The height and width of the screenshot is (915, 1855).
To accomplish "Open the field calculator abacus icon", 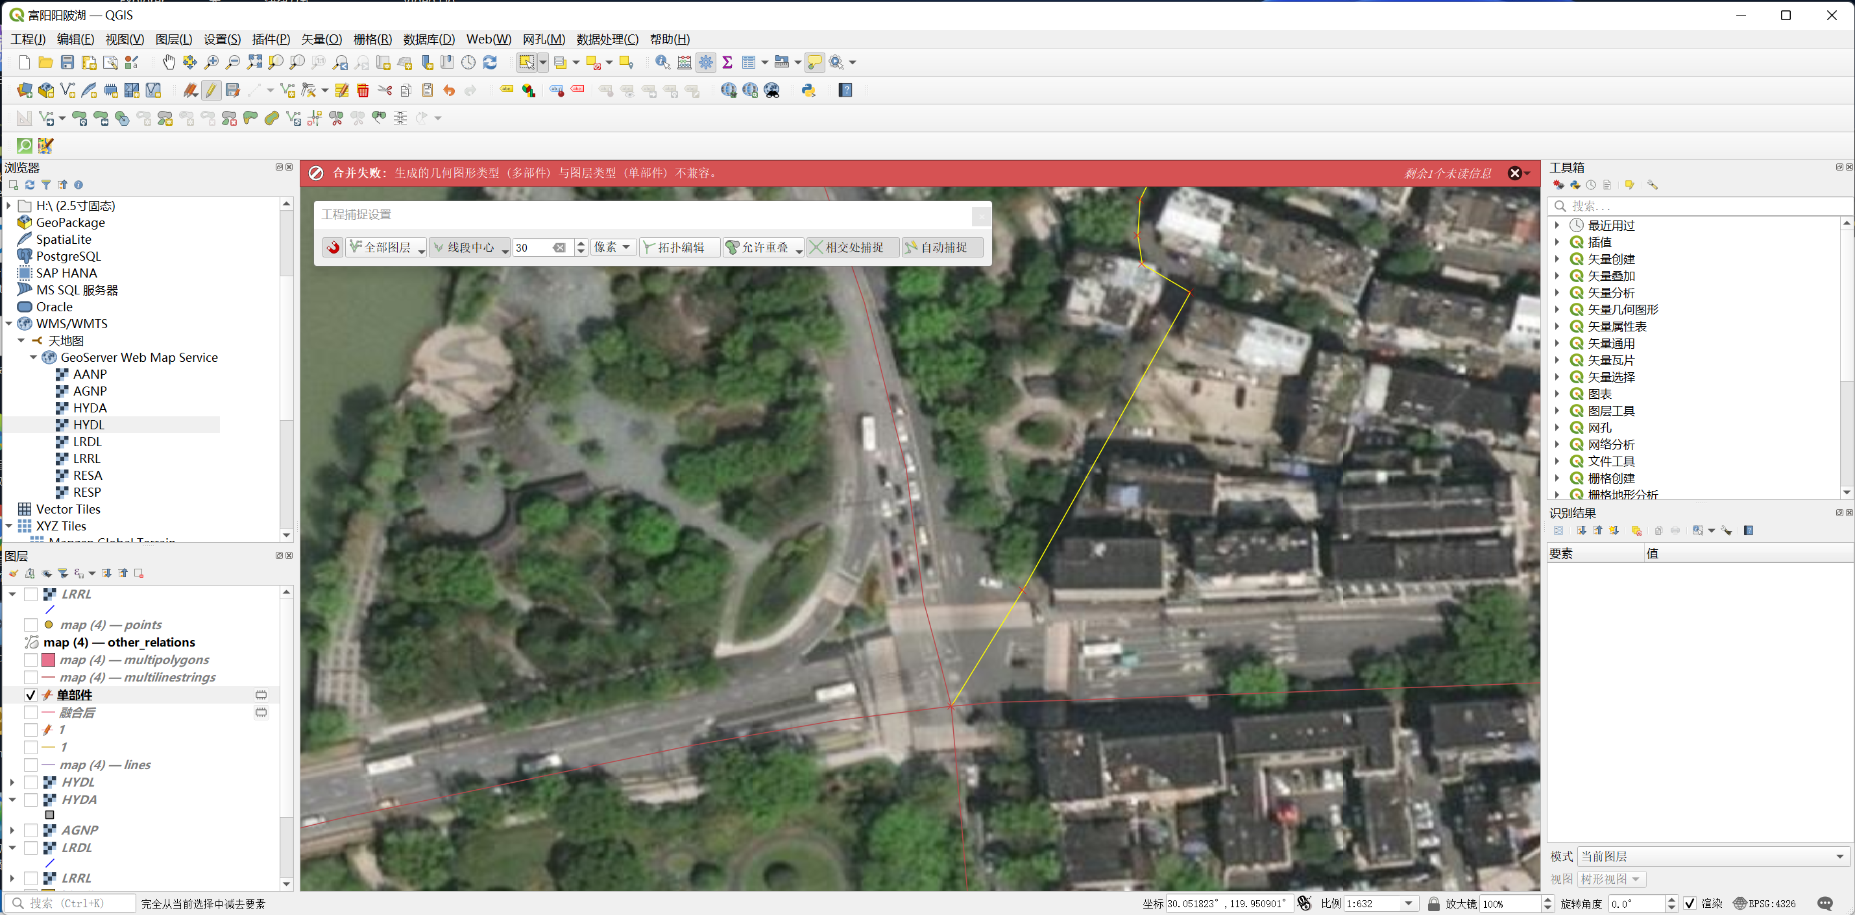I will pyautogui.click(x=684, y=63).
